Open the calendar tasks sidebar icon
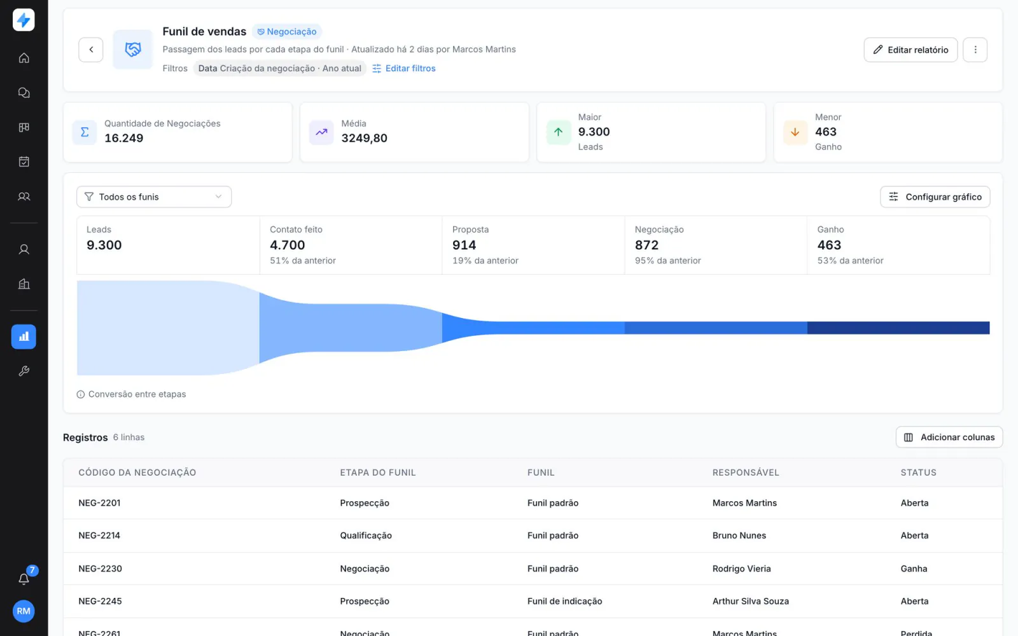Viewport: 1018px width, 636px height. point(24,162)
